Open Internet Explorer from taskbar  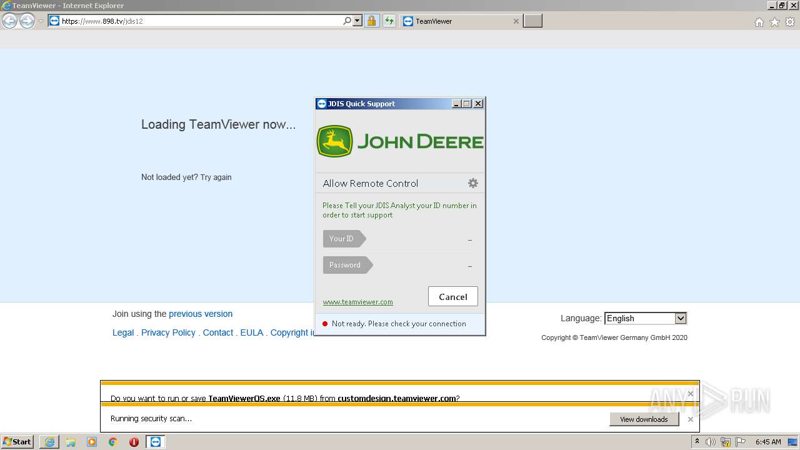click(49, 442)
